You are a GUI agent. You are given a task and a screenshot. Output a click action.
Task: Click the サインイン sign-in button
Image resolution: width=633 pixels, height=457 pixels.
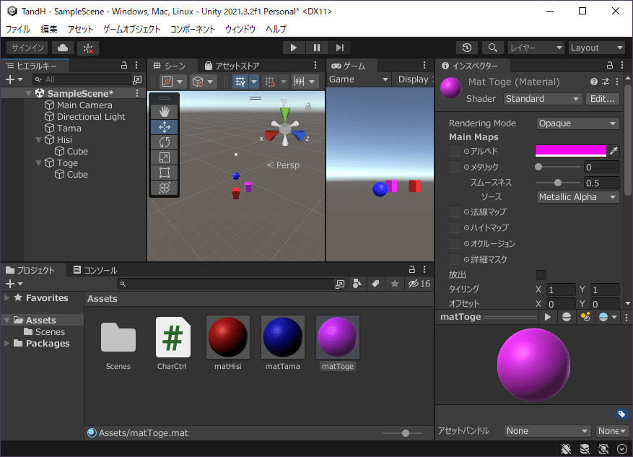coord(27,48)
